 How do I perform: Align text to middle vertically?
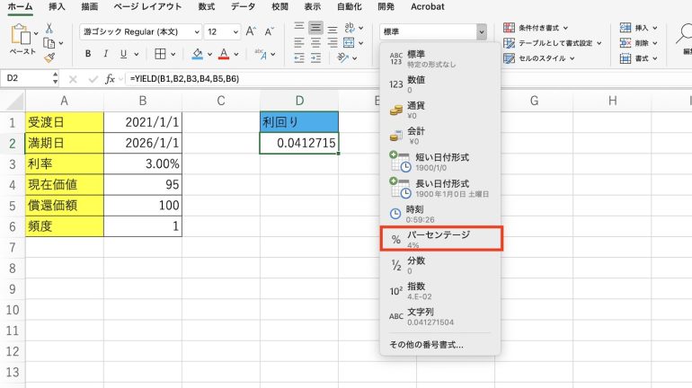315,28
